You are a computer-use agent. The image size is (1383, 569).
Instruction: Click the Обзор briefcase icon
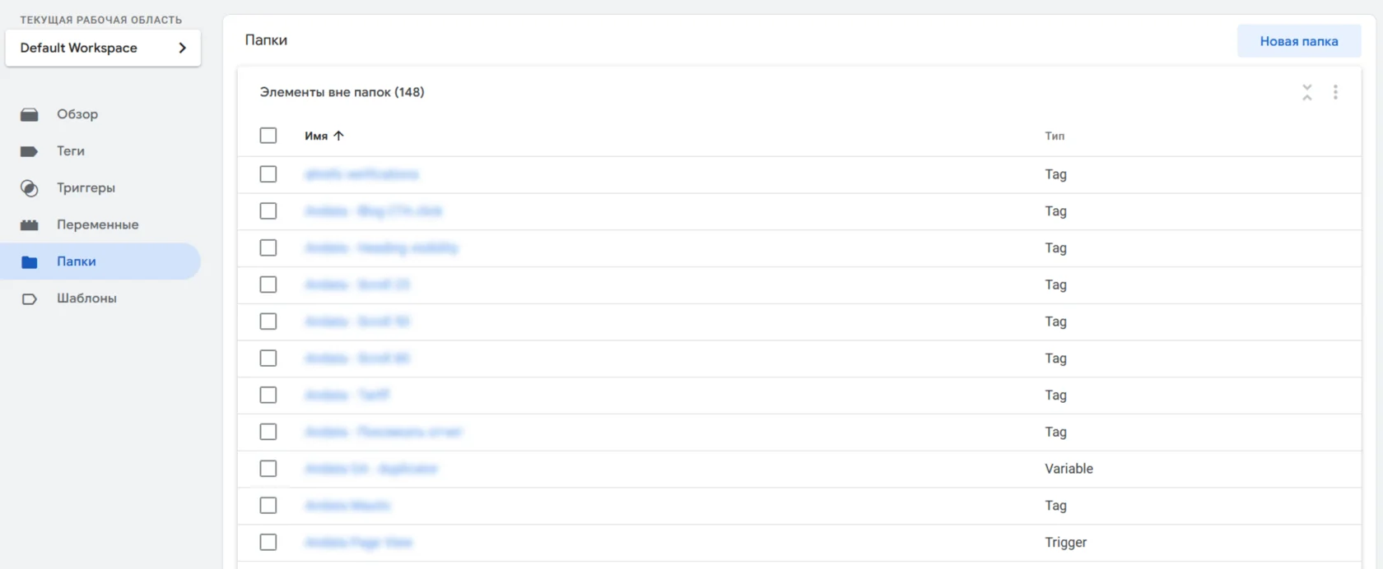(30, 114)
